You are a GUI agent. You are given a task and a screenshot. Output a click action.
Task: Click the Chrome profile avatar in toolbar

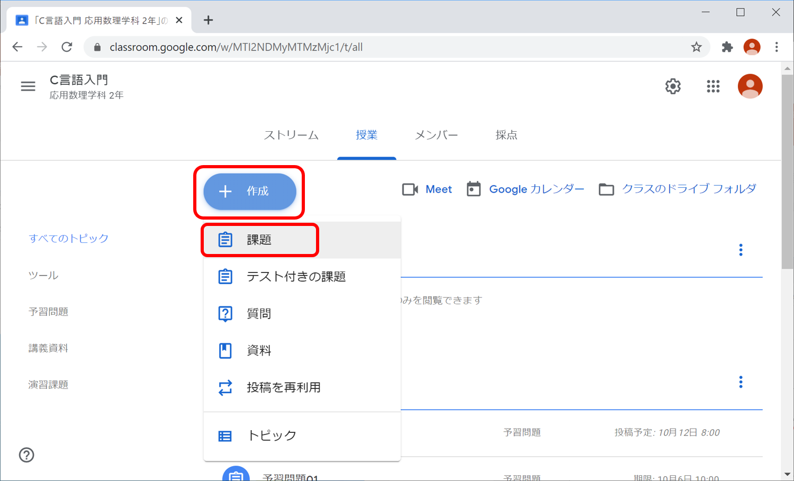point(752,47)
